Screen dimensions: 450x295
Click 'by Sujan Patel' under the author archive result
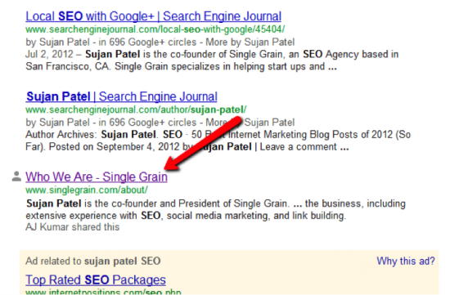(57, 123)
